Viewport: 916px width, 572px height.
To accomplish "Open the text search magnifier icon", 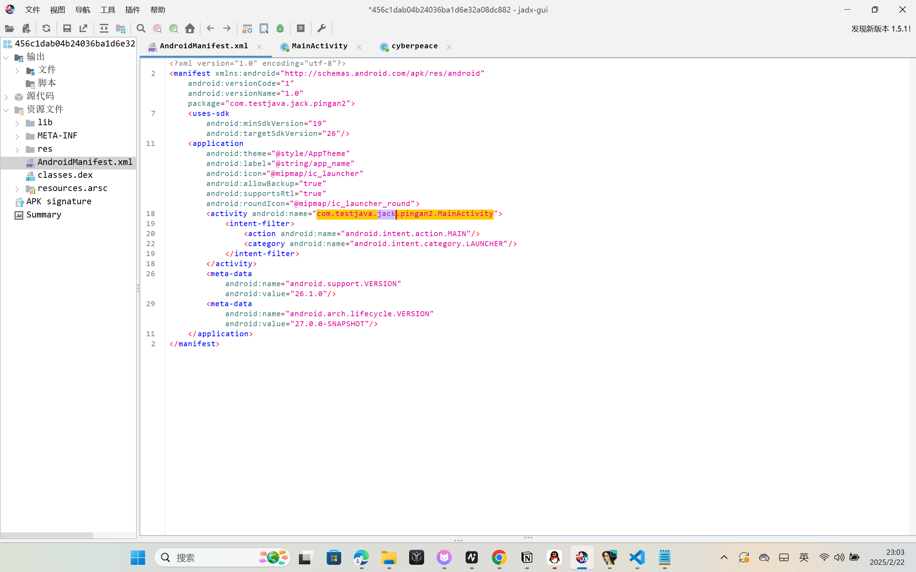I will coord(141,28).
